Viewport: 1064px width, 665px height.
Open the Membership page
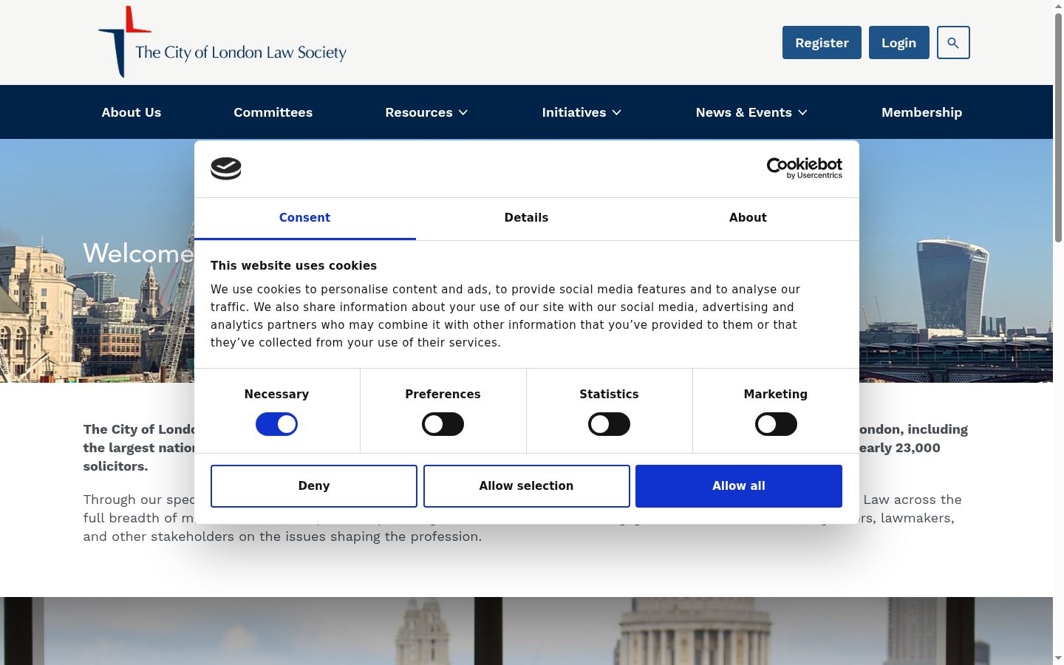click(x=921, y=112)
